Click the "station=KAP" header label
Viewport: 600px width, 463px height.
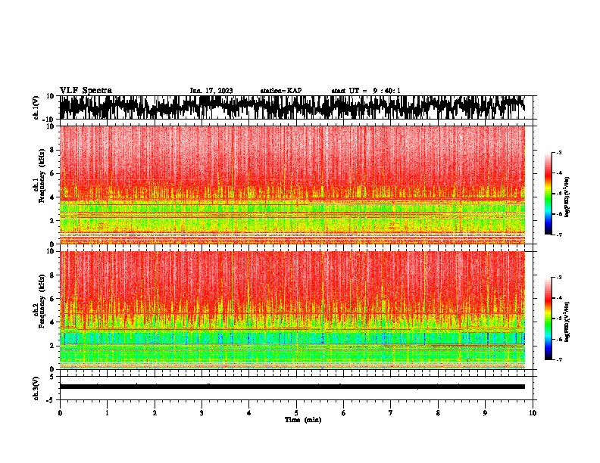pos(281,91)
